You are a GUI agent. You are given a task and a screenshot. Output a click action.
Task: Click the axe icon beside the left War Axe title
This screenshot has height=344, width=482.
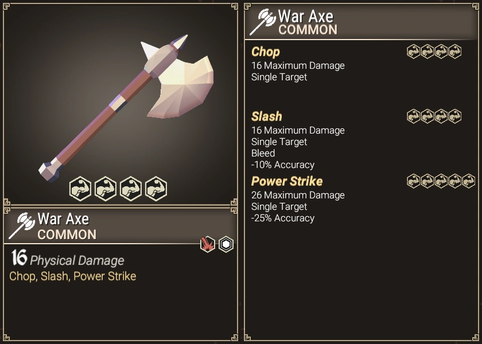[x=22, y=225]
